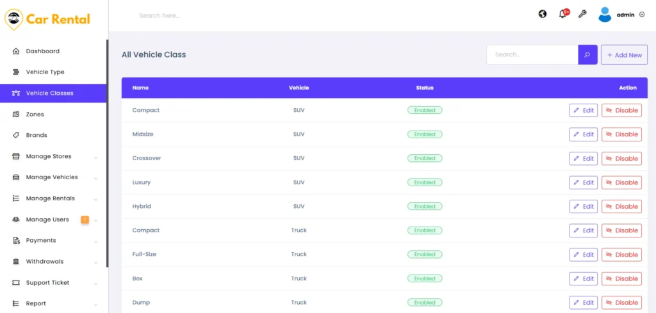Open the Dashboard menu item
The height and width of the screenshot is (313, 656).
[x=42, y=51]
